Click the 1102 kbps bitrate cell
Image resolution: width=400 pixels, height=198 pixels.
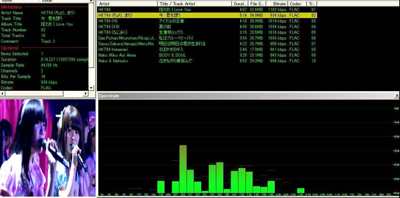tap(277, 10)
